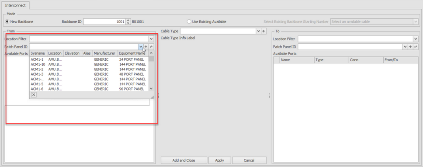Select the ACM1-1 row in the list
423x167 pixels.
[89, 59]
